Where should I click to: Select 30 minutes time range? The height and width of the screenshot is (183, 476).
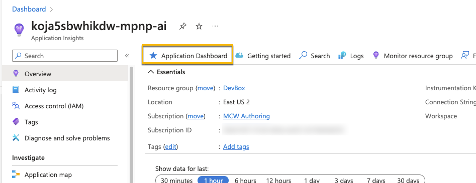[x=177, y=180]
